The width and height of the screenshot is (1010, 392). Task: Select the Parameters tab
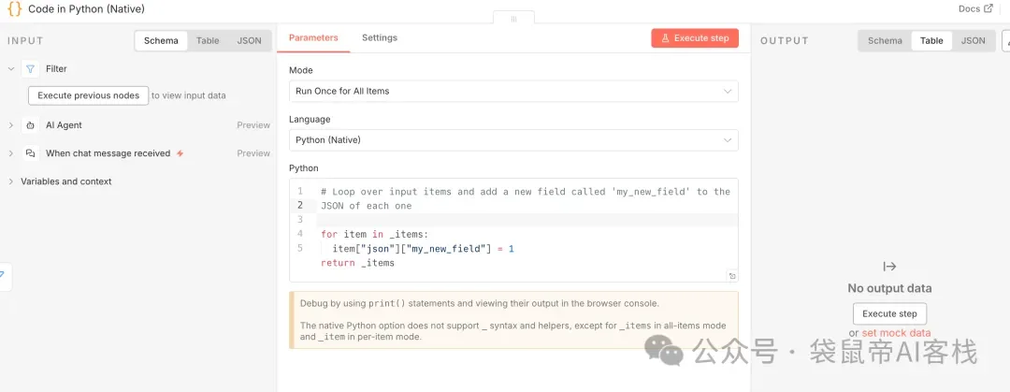tap(313, 37)
